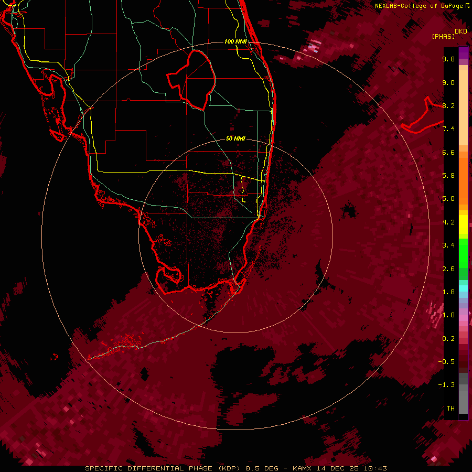Click the purple top segment of color bar
Viewport: 472px width, 472px height.
pos(463,52)
